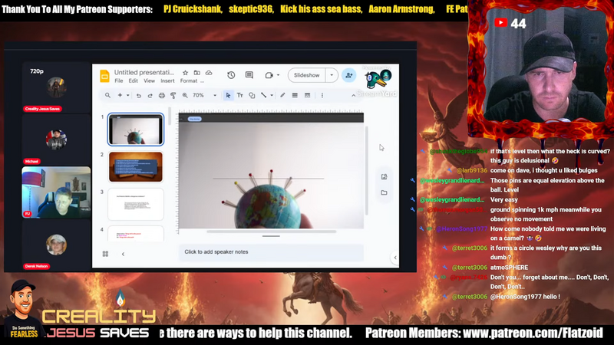Click the Google Slides logo icon
This screenshot has width=614, height=345.
point(104,76)
